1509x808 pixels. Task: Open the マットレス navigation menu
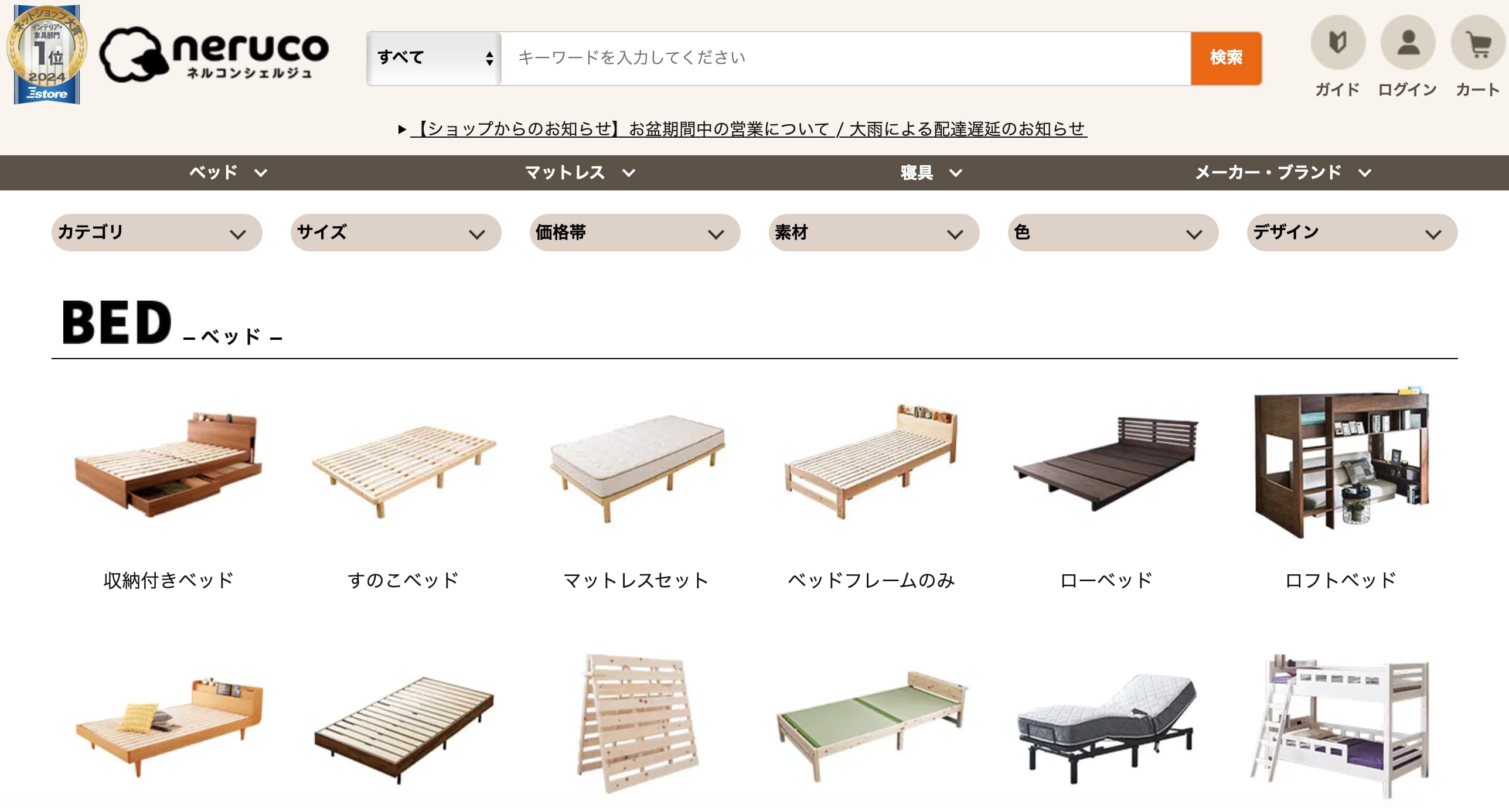tap(580, 172)
